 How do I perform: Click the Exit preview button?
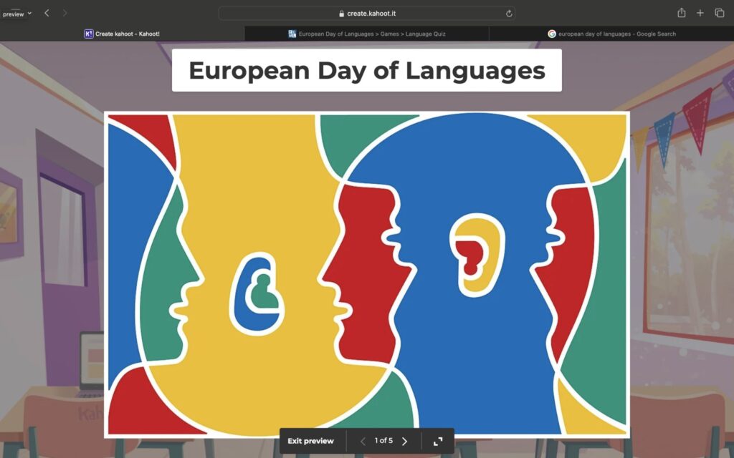coord(310,441)
